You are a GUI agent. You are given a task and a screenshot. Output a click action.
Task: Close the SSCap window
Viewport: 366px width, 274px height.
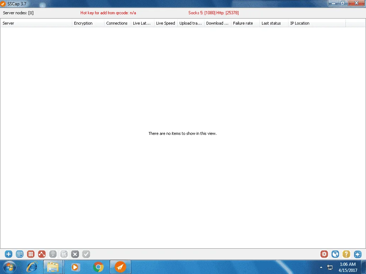(356, 3)
